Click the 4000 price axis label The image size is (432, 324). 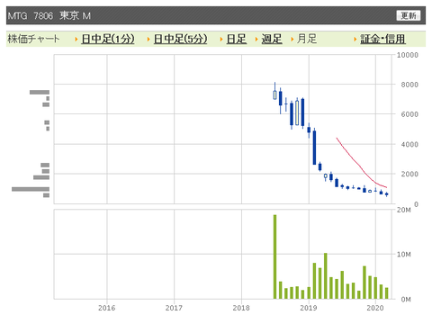[x=409, y=144]
